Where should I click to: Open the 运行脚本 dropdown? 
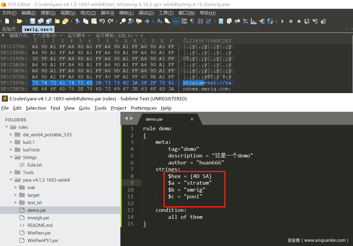click(79, 35)
